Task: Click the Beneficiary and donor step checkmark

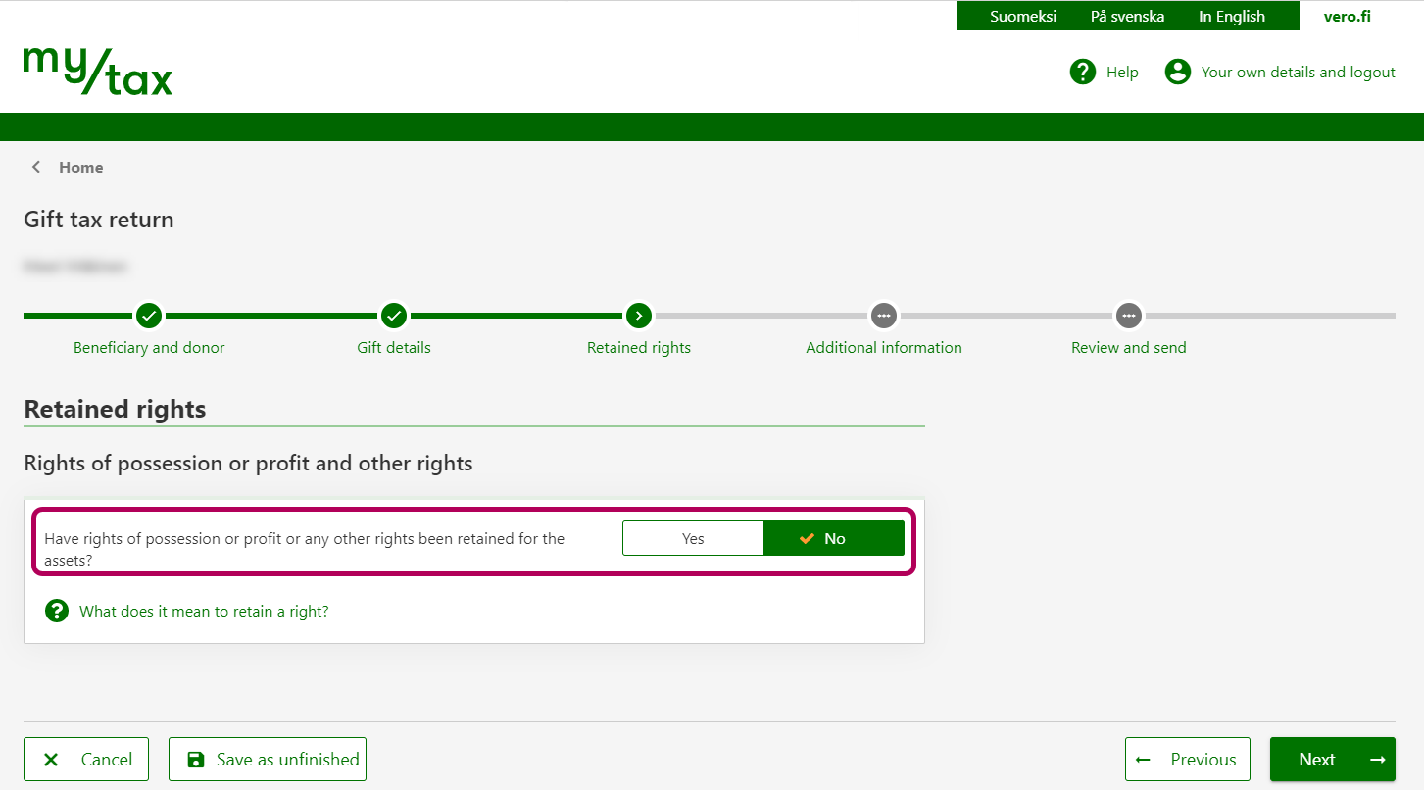Action: [x=149, y=316]
